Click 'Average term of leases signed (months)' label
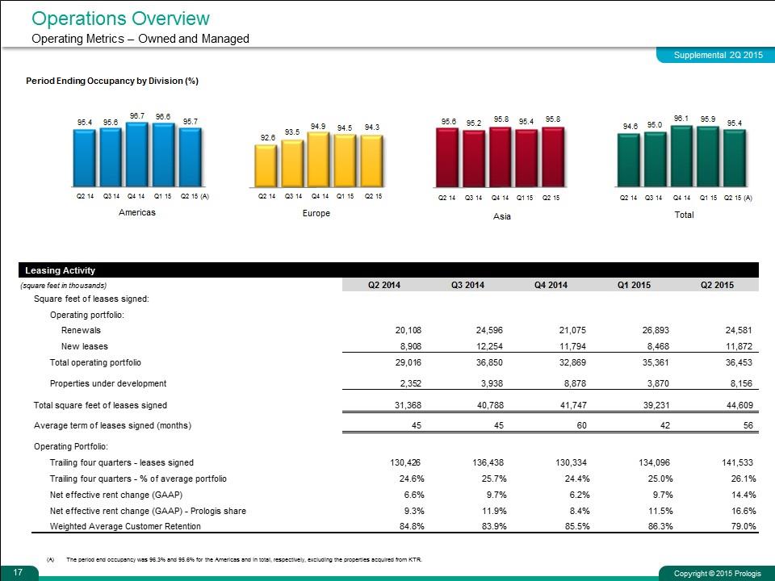 tap(112, 425)
